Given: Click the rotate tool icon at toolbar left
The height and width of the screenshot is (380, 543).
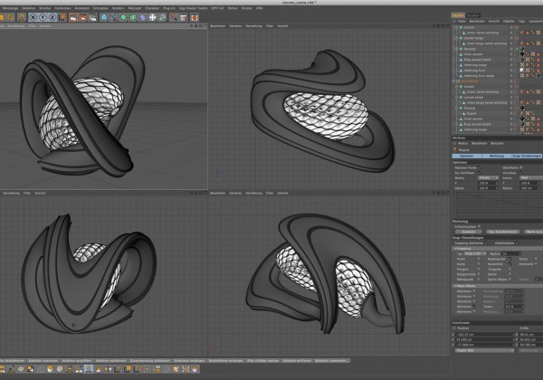Looking at the screenshot, I should [x=11, y=17].
